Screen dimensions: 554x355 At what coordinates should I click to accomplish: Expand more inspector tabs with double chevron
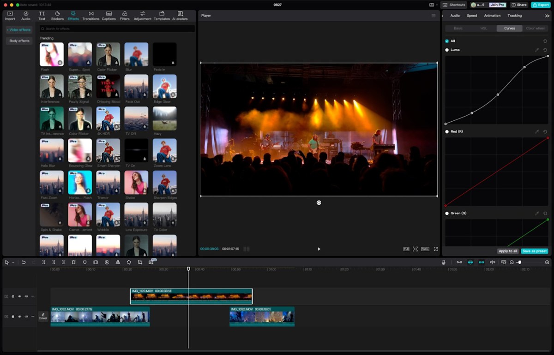coord(547,16)
